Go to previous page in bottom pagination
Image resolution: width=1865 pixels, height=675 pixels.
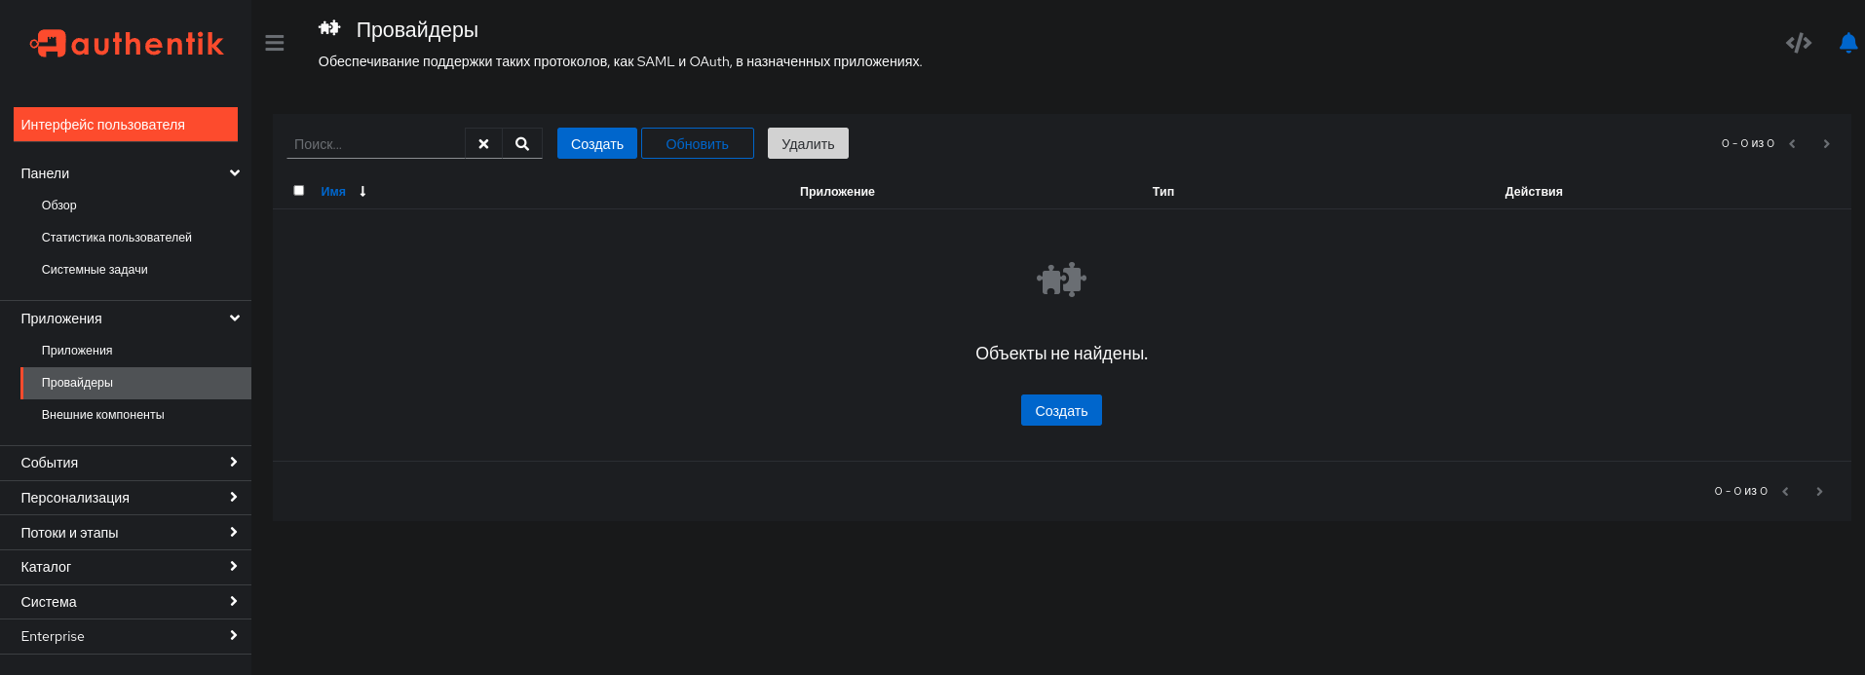coord(1785,491)
